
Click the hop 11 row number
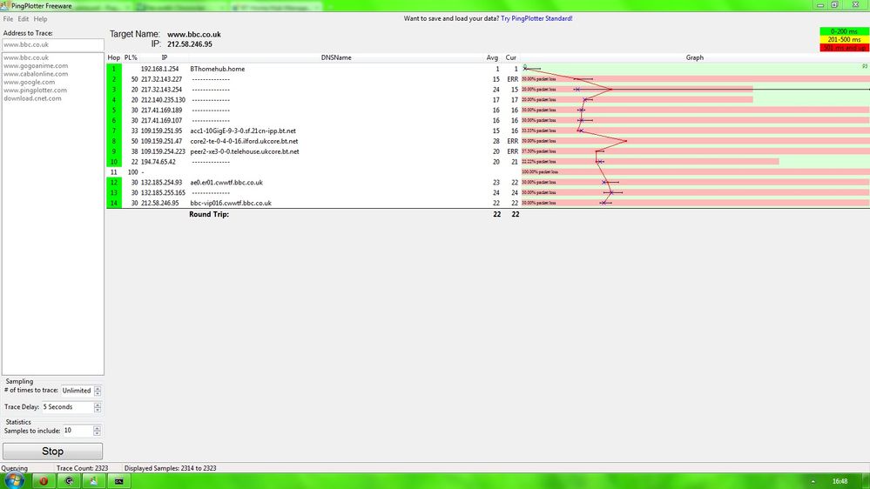[114, 172]
